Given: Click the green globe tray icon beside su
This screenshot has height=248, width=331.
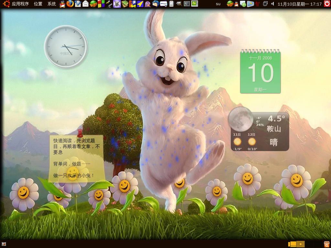Looking at the screenshot, I should pyautogui.click(x=230, y=4).
